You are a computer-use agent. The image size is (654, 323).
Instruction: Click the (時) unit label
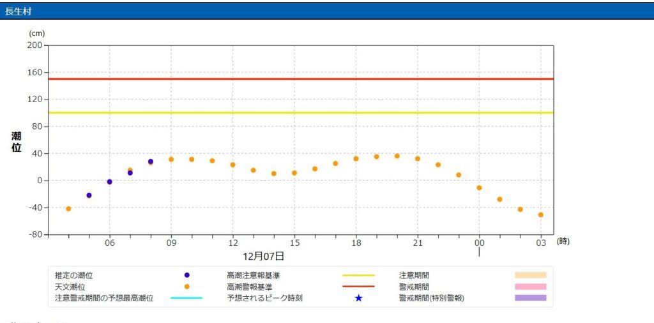pos(563,241)
